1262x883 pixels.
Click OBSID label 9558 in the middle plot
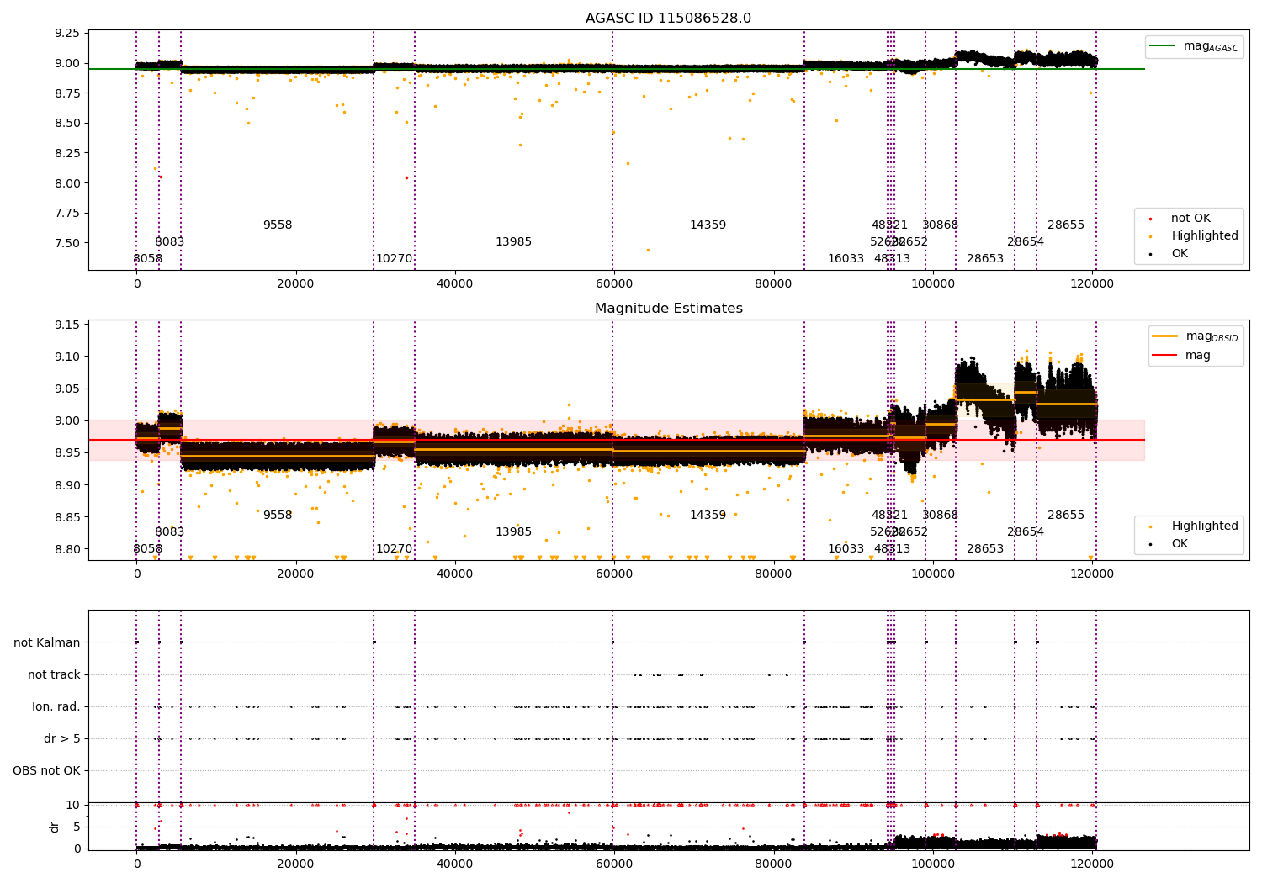(x=278, y=516)
